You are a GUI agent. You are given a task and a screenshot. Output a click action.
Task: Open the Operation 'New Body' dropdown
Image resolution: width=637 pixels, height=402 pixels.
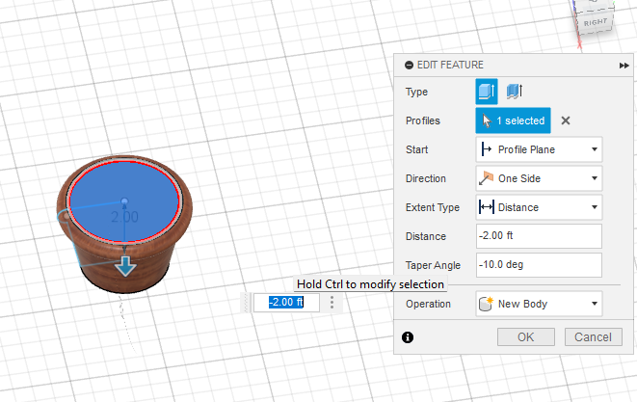539,304
